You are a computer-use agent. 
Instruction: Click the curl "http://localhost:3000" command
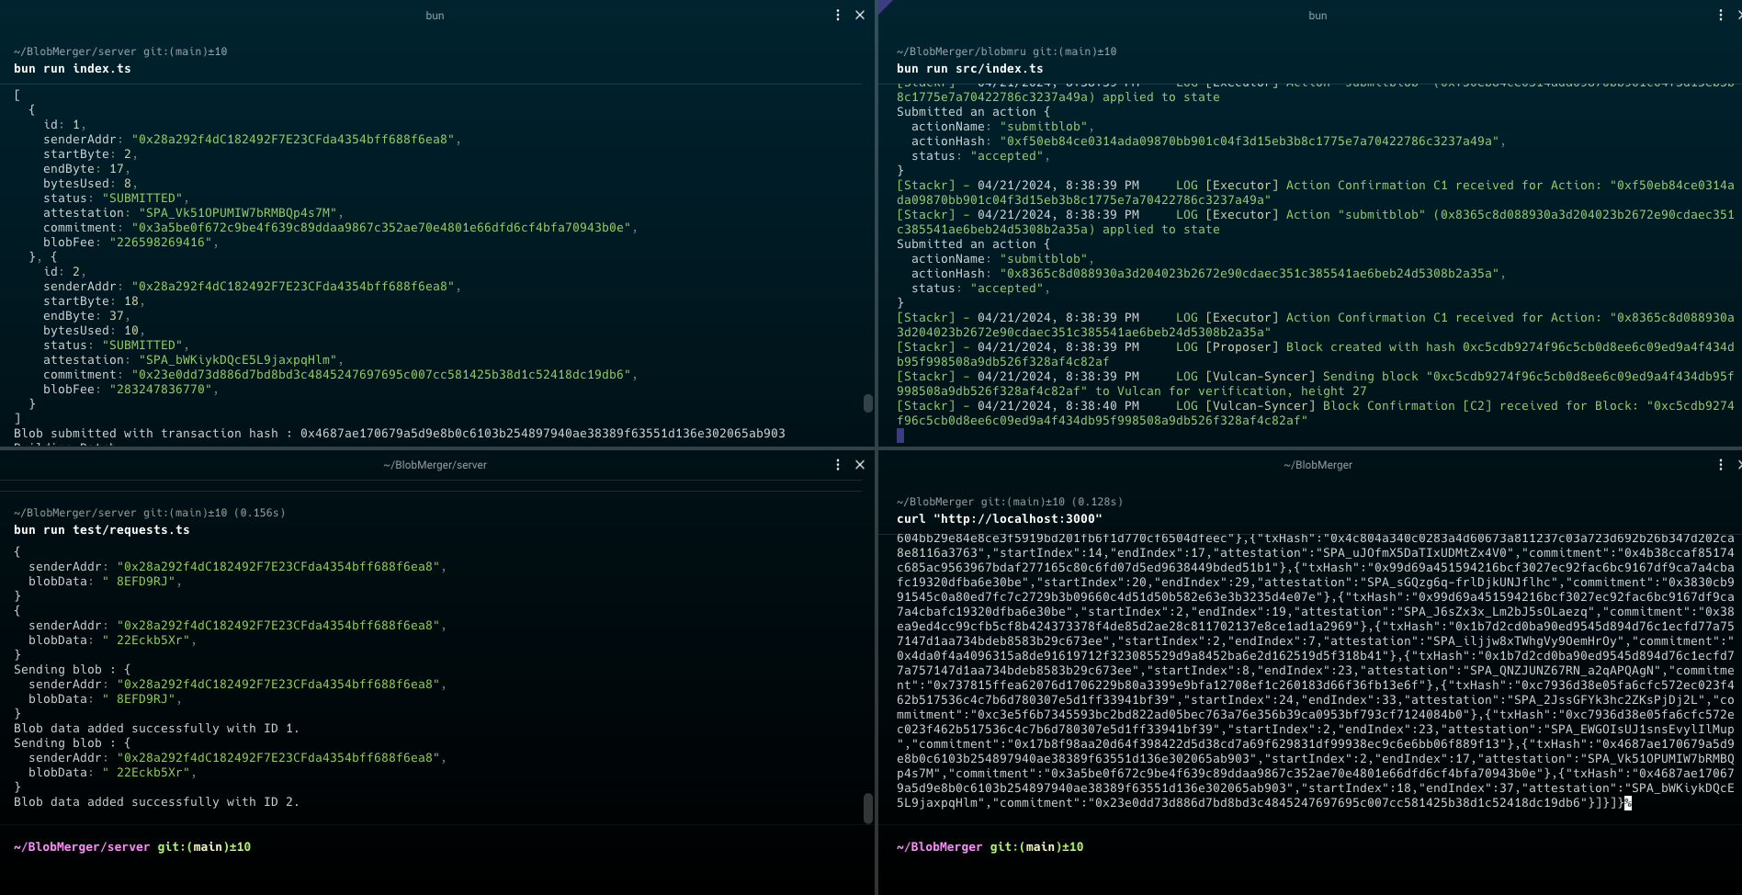click(1000, 519)
